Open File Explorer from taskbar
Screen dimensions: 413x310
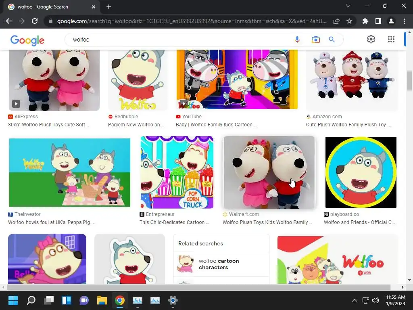click(102, 300)
